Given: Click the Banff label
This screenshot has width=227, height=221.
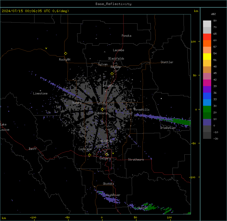Looking at the screenshot, I should (33, 149).
